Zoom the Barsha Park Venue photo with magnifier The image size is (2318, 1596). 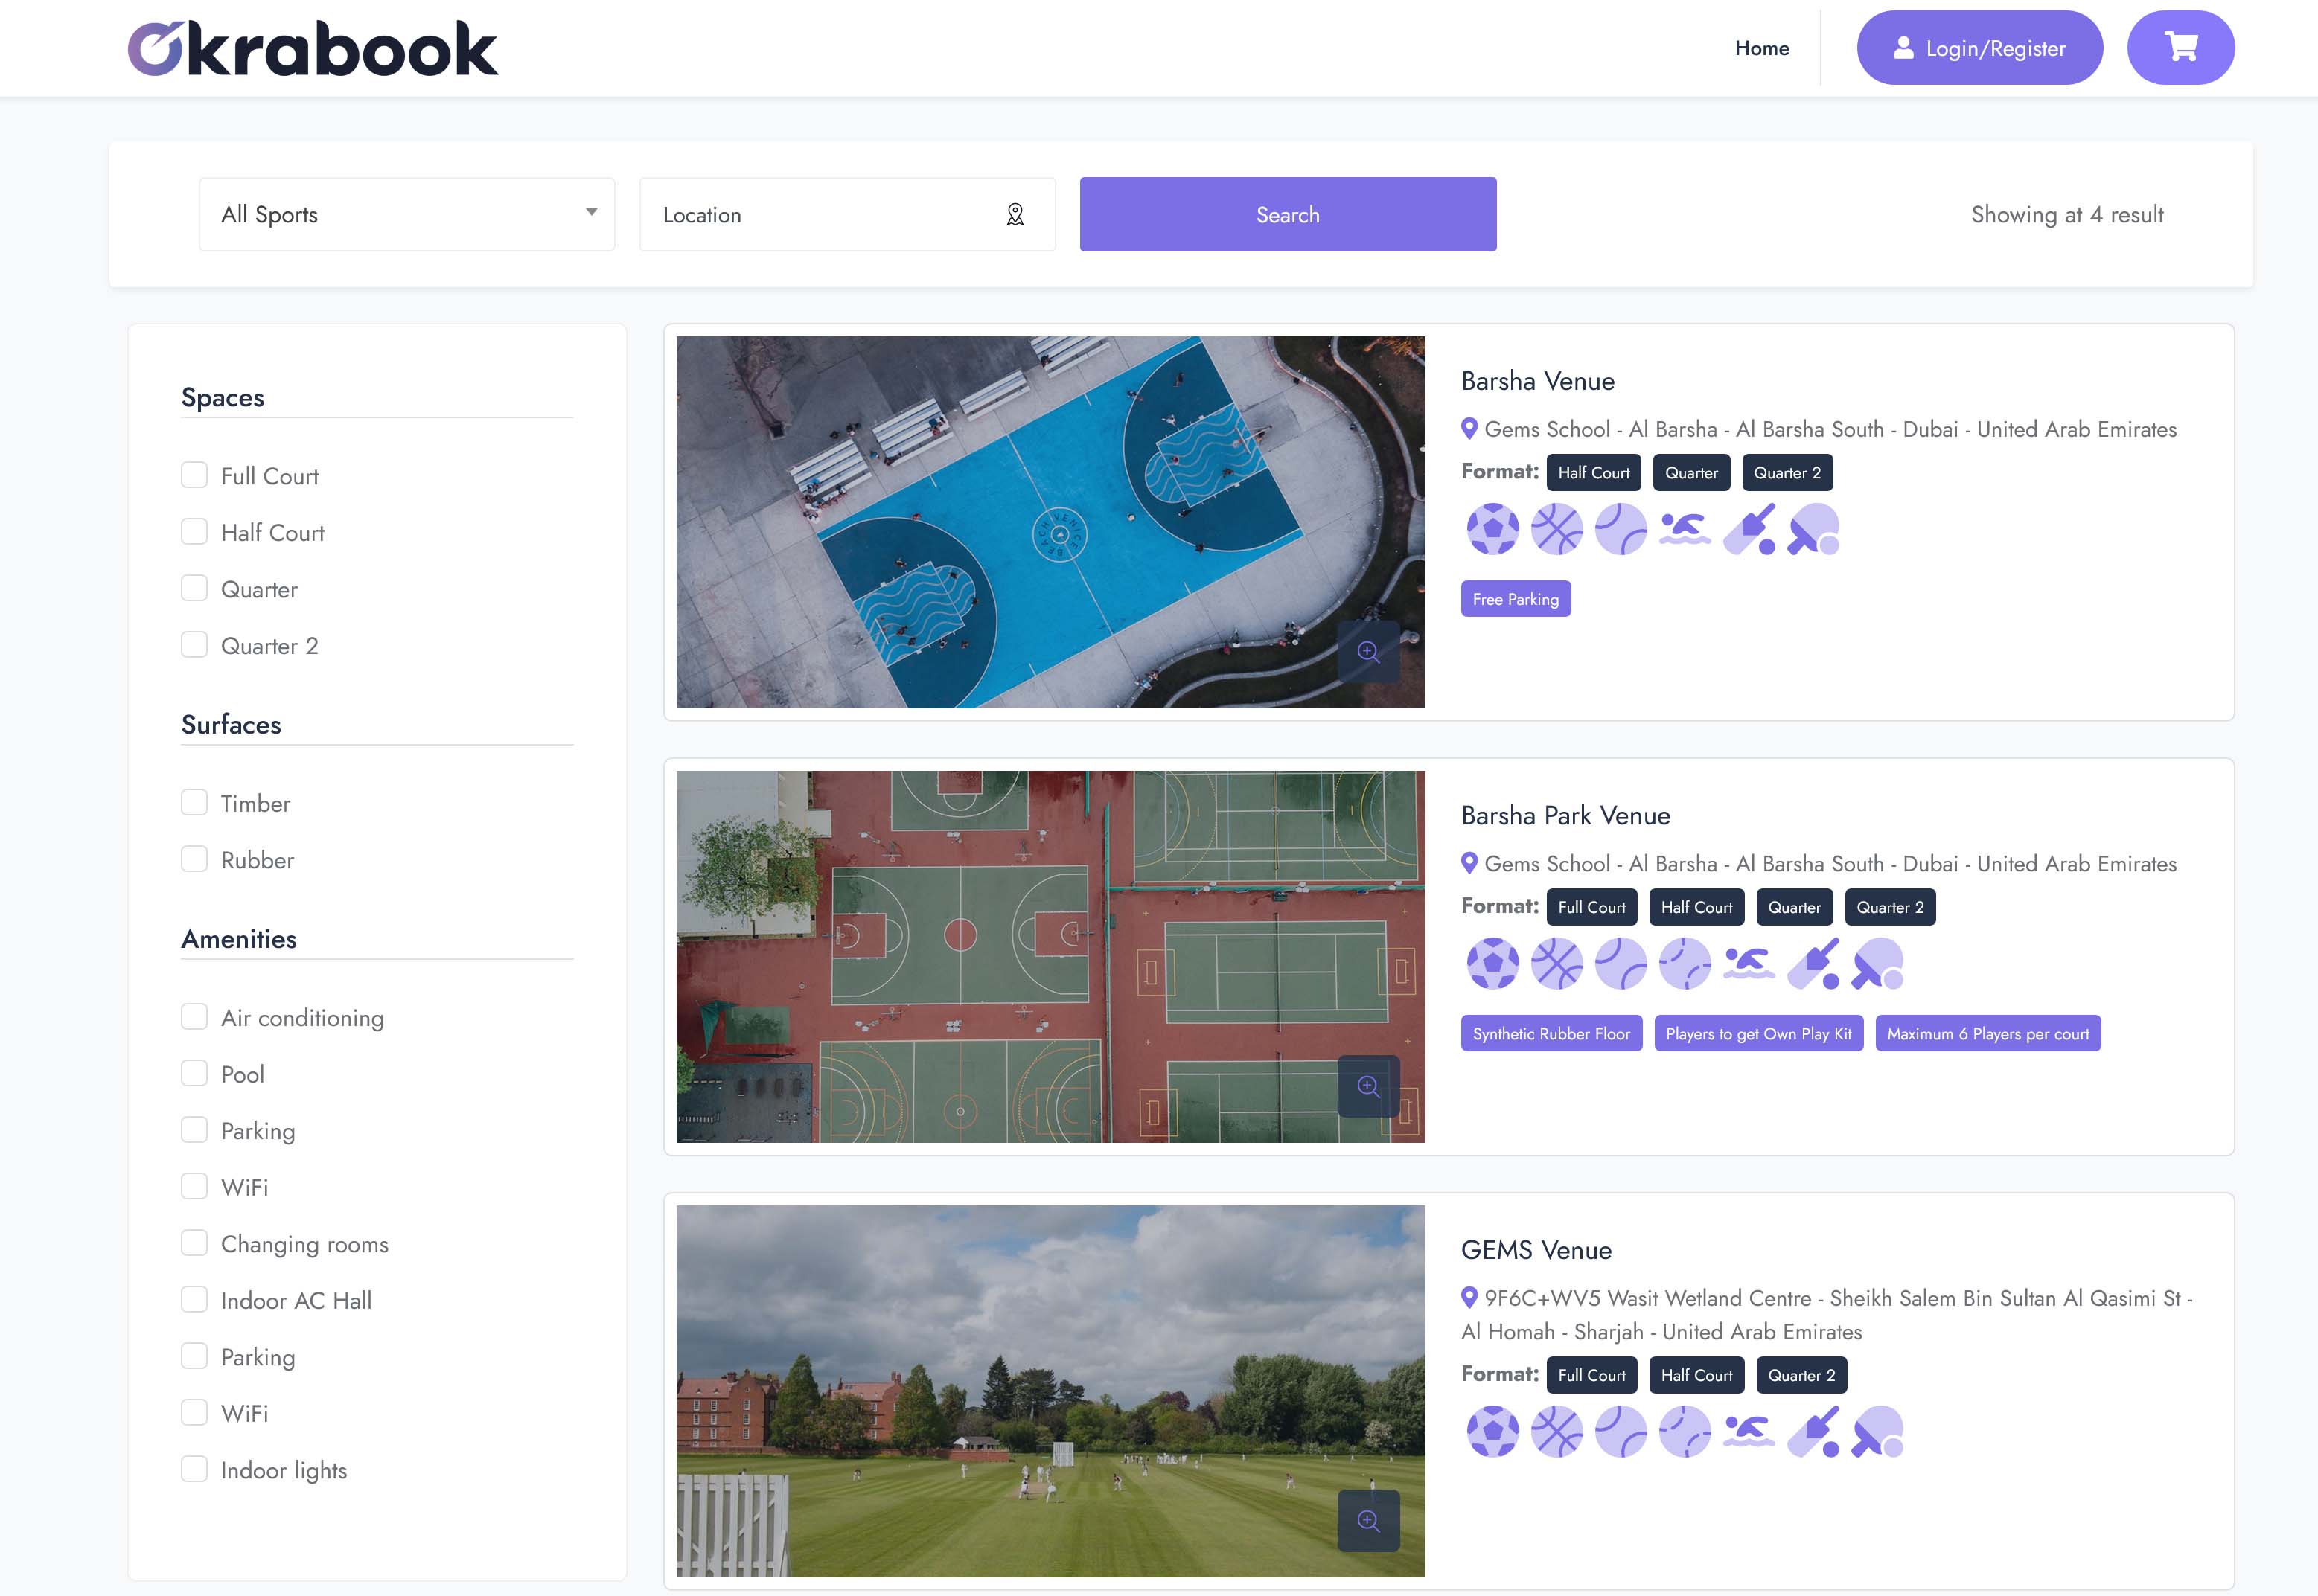point(1367,1087)
